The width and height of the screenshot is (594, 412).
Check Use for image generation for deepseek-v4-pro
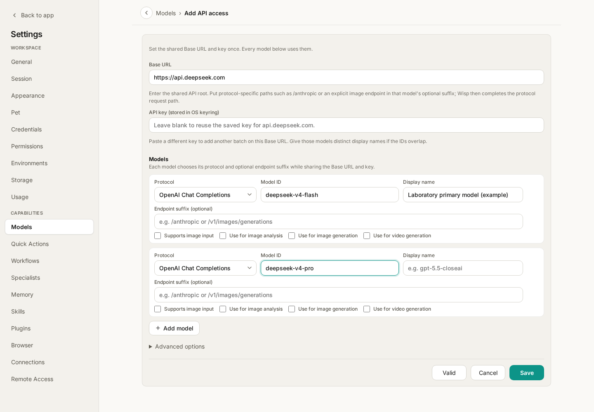point(292,309)
